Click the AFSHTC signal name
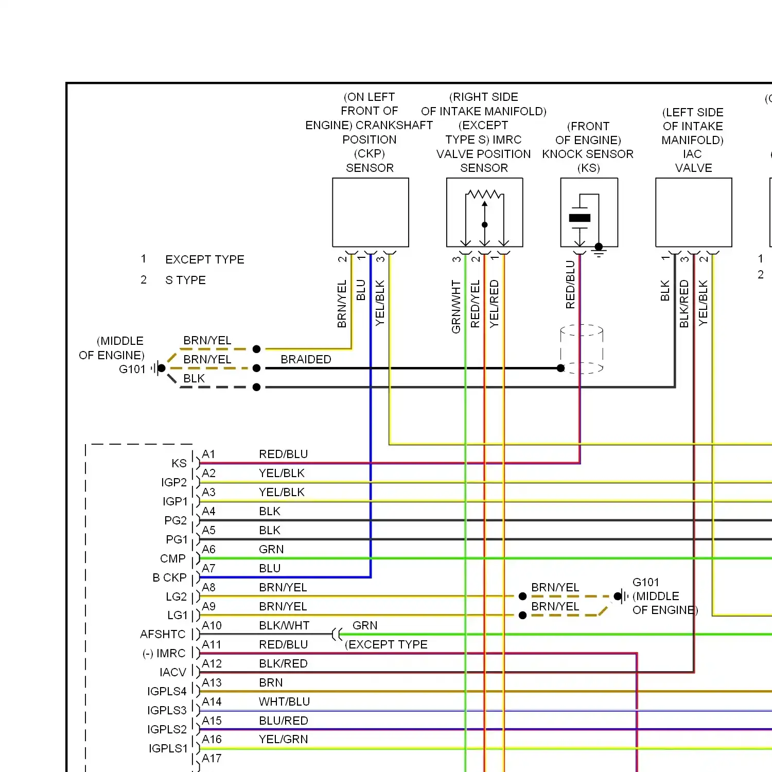The width and height of the screenshot is (772, 772). (163, 634)
